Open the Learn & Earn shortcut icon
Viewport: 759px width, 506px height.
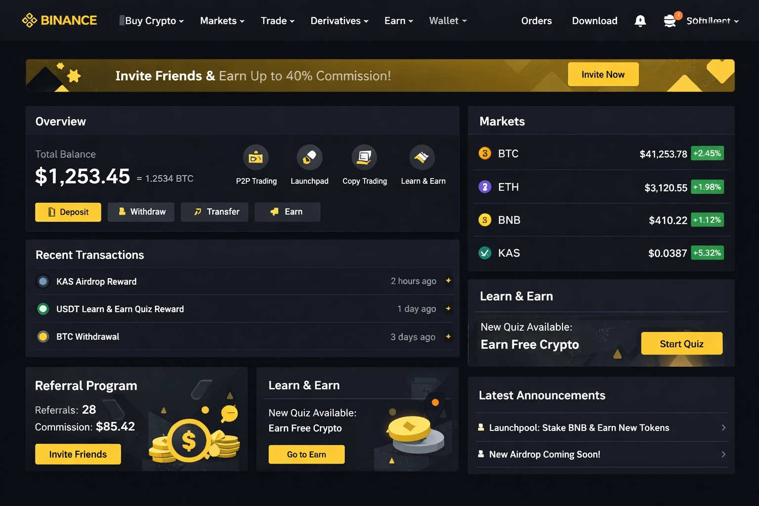[x=422, y=158]
